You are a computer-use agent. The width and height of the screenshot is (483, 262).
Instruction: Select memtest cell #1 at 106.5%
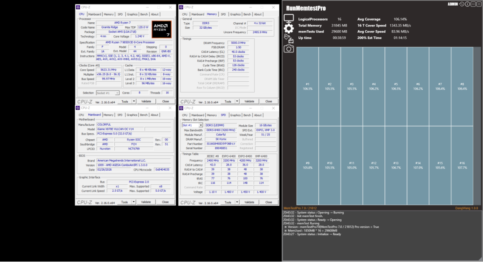point(307,86)
